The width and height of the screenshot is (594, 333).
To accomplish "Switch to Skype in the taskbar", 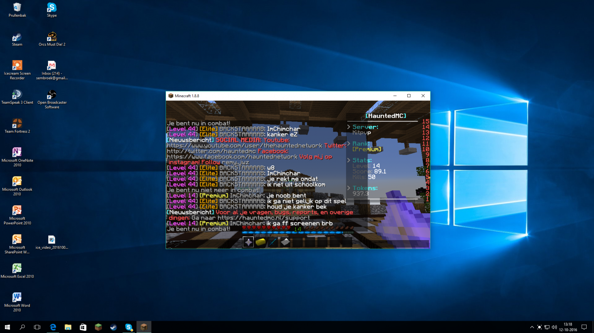I will tap(129, 327).
